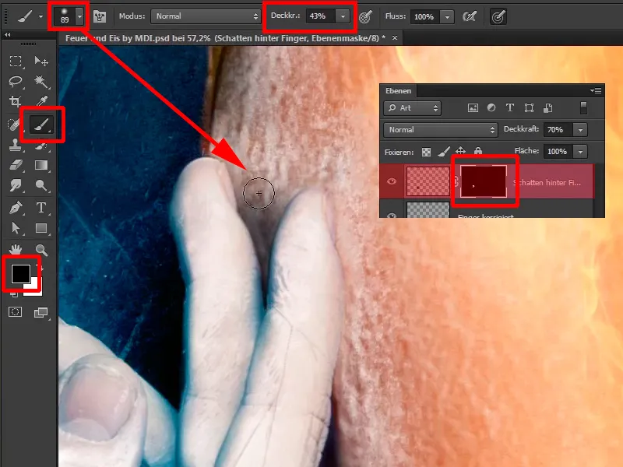Click the Fläche fill field showing 100%

pos(558,152)
